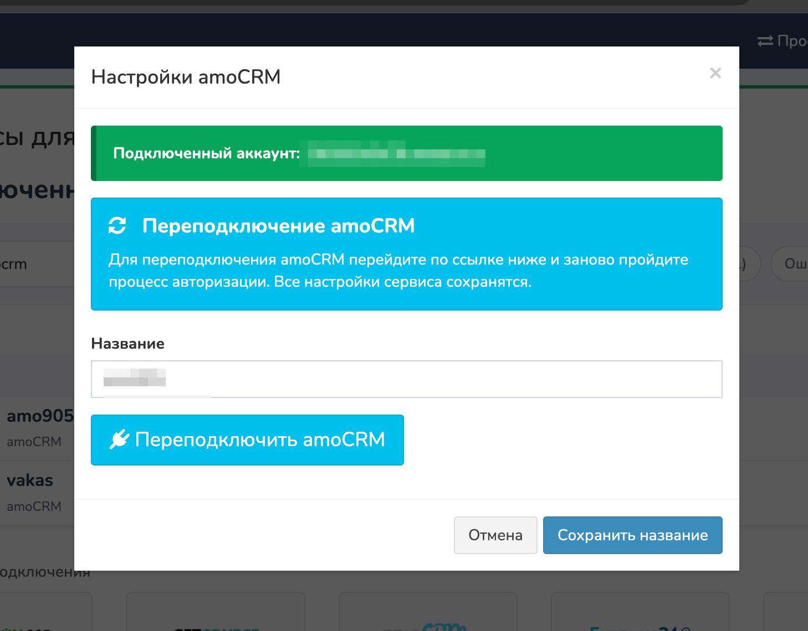Choose the Bitrix24 logo card at bottom
This screenshot has width=808, height=631.
[x=640, y=614]
